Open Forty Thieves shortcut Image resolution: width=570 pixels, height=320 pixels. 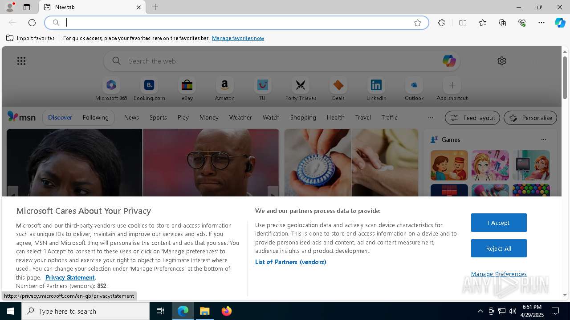301,89
